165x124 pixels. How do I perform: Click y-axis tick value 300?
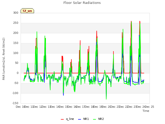click(x=16, y=13)
